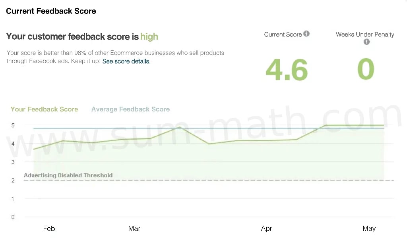Click the green word "high" in the heading

[149, 37]
